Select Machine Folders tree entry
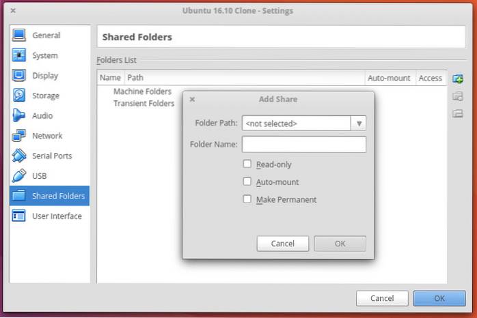This screenshot has width=477, height=318. pos(142,91)
